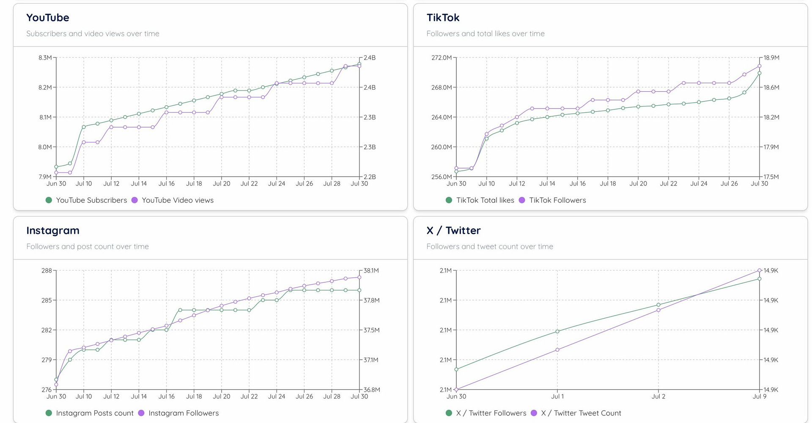Toggle the Instagram Followers legend entry

pos(184,413)
